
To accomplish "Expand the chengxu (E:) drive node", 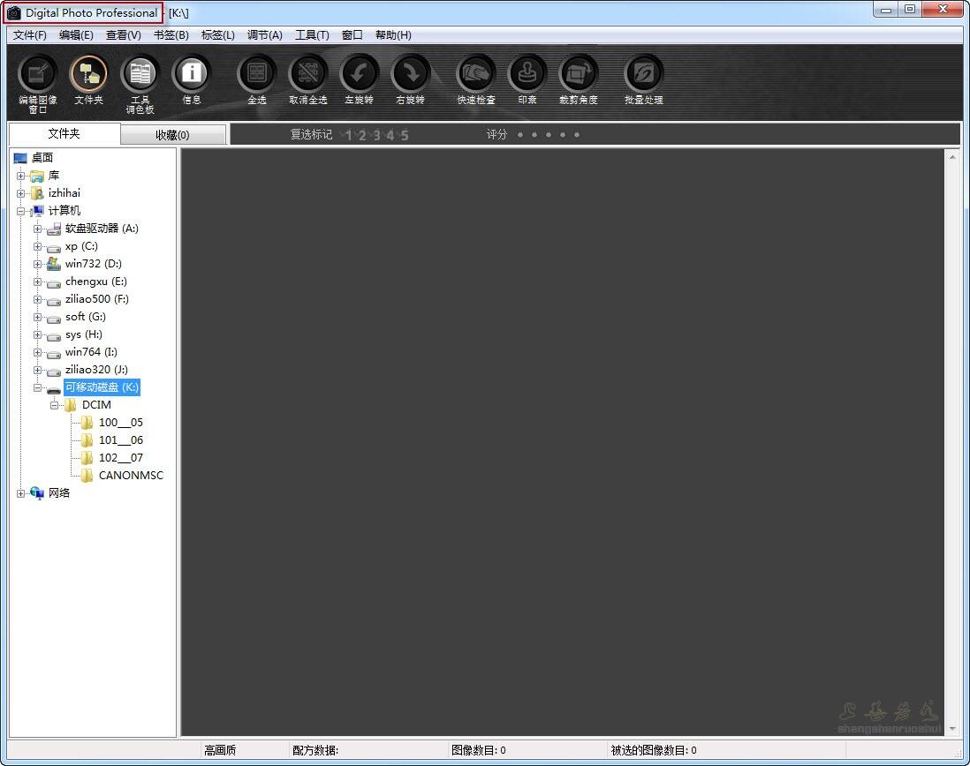I will coord(38,282).
